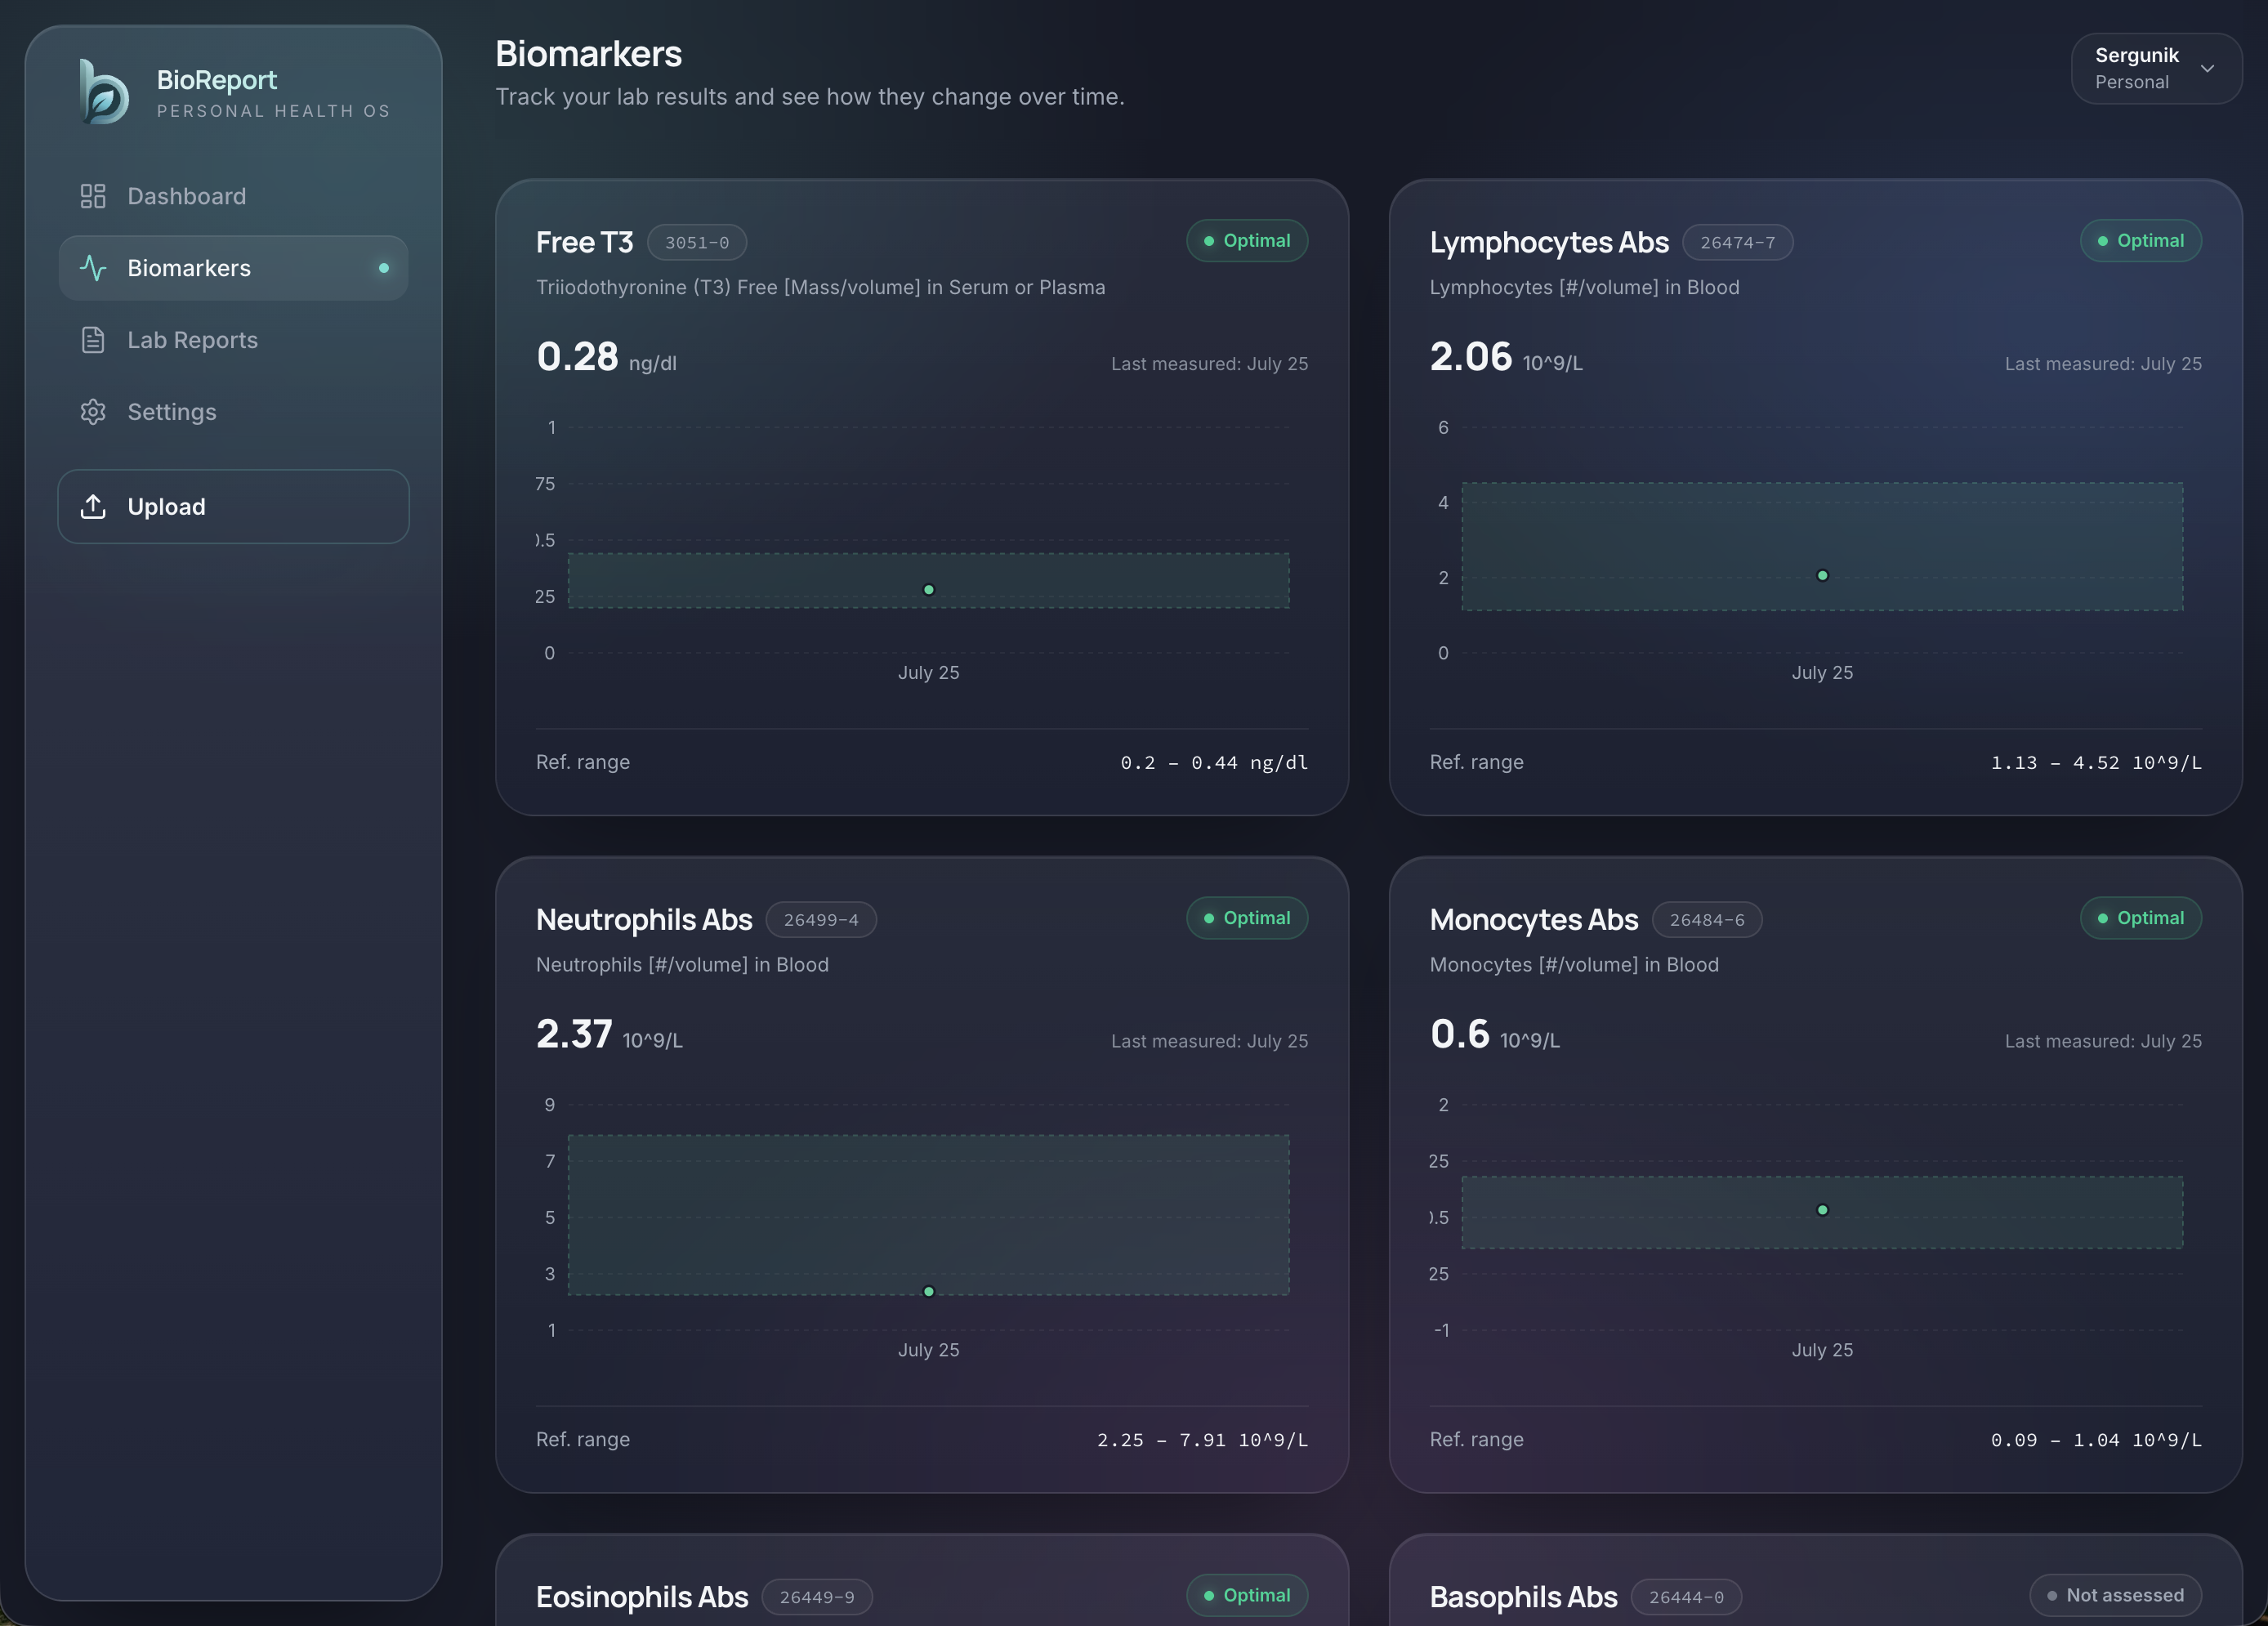Click the 26499-4 code badge
Screen dimensions: 2268x1626
point(821,919)
